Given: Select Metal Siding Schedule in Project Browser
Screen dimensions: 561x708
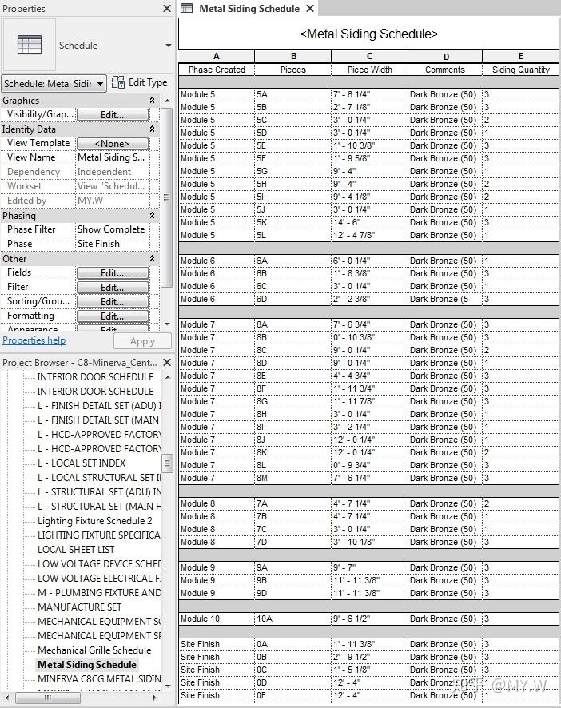Looking at the screenshot, I should point(87,665).
